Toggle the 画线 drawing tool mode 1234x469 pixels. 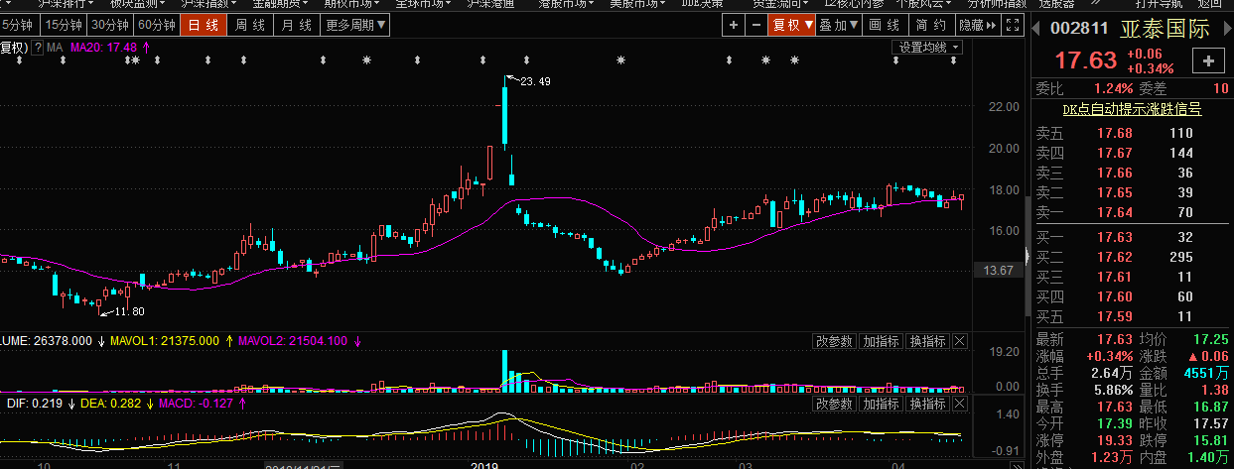884,25
